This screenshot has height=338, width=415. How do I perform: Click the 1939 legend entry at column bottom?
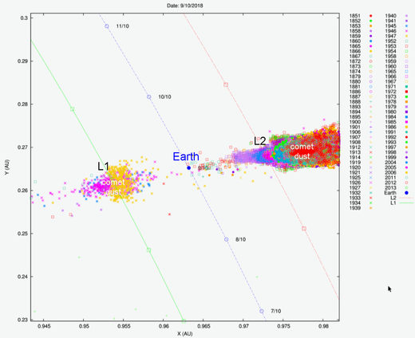pos(361,208)
